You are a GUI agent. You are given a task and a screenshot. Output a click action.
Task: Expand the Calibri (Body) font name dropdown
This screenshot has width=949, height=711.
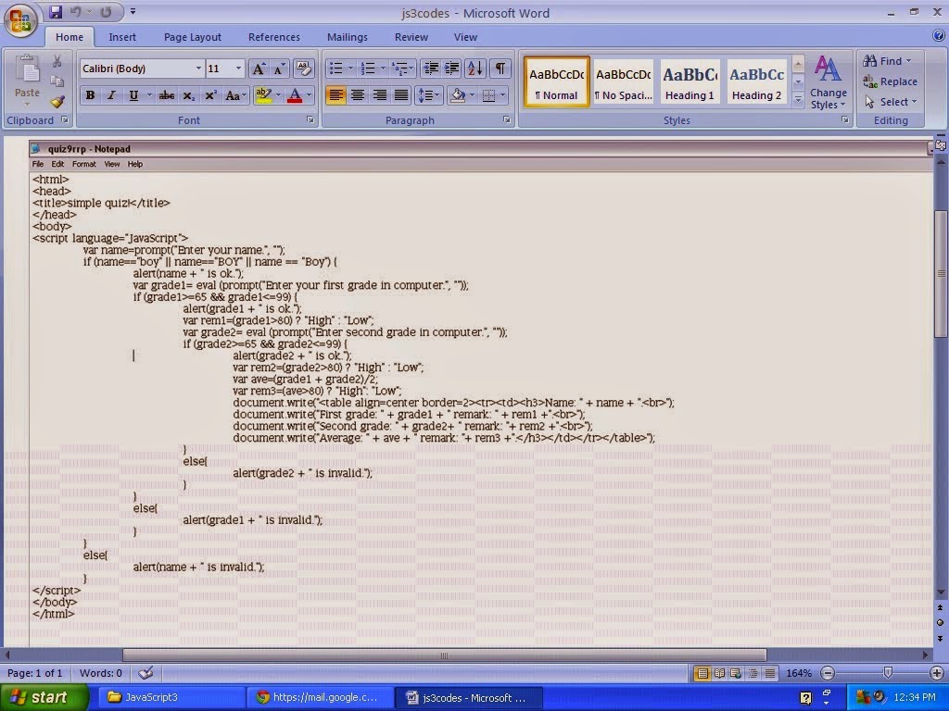(198, 69)
